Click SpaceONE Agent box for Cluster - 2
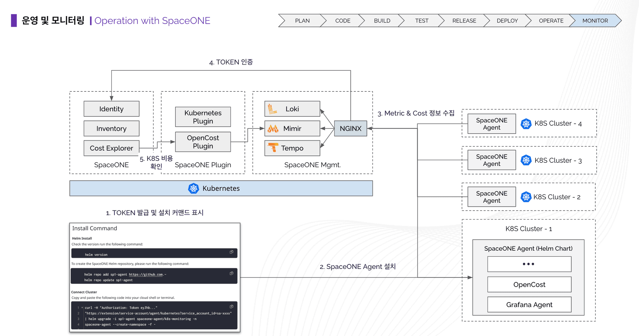The height and width of the screenshot is (336, 639). tap(492, 197)
